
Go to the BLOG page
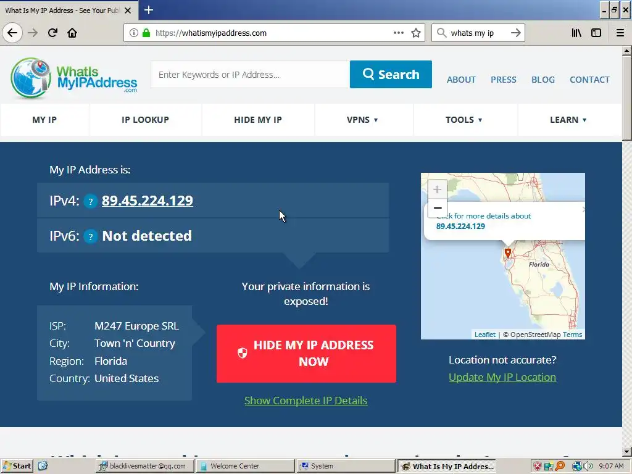click(543, 80)
